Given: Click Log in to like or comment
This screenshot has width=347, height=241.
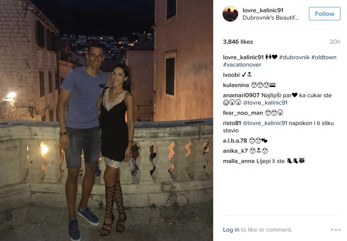Looking at the screenshot, I should pyautogui.click(x=231, y=230).
